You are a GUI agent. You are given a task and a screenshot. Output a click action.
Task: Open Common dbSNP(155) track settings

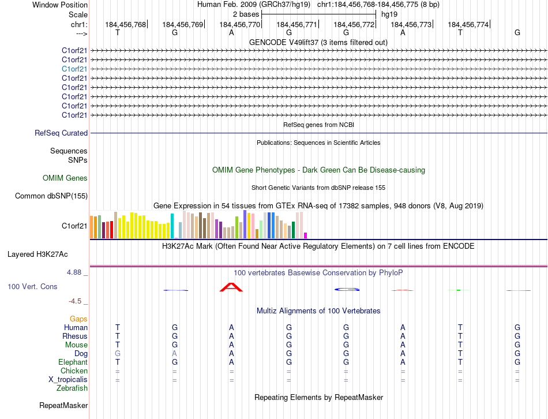pos(51,196)
